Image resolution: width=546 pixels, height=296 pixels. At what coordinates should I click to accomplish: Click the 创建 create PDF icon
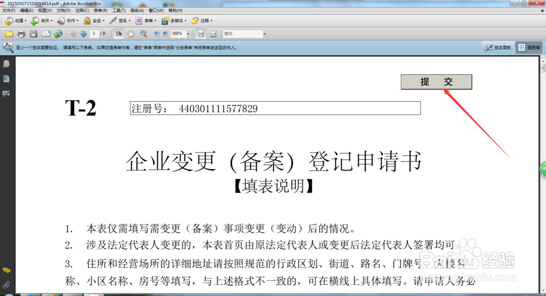tap(9, 21)
